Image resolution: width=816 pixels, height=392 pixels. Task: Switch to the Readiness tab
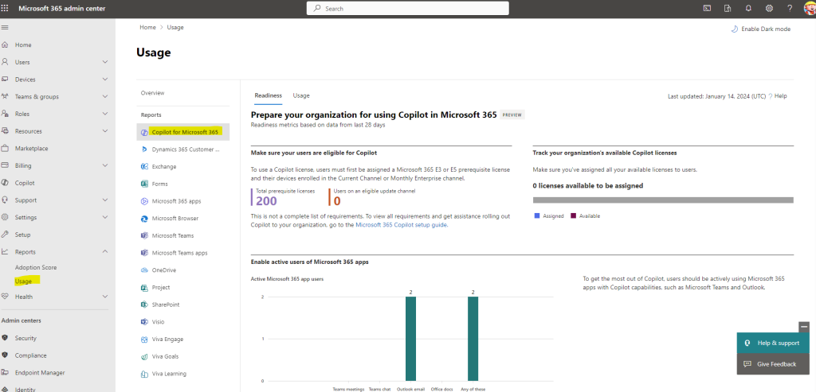pos(268,95)
